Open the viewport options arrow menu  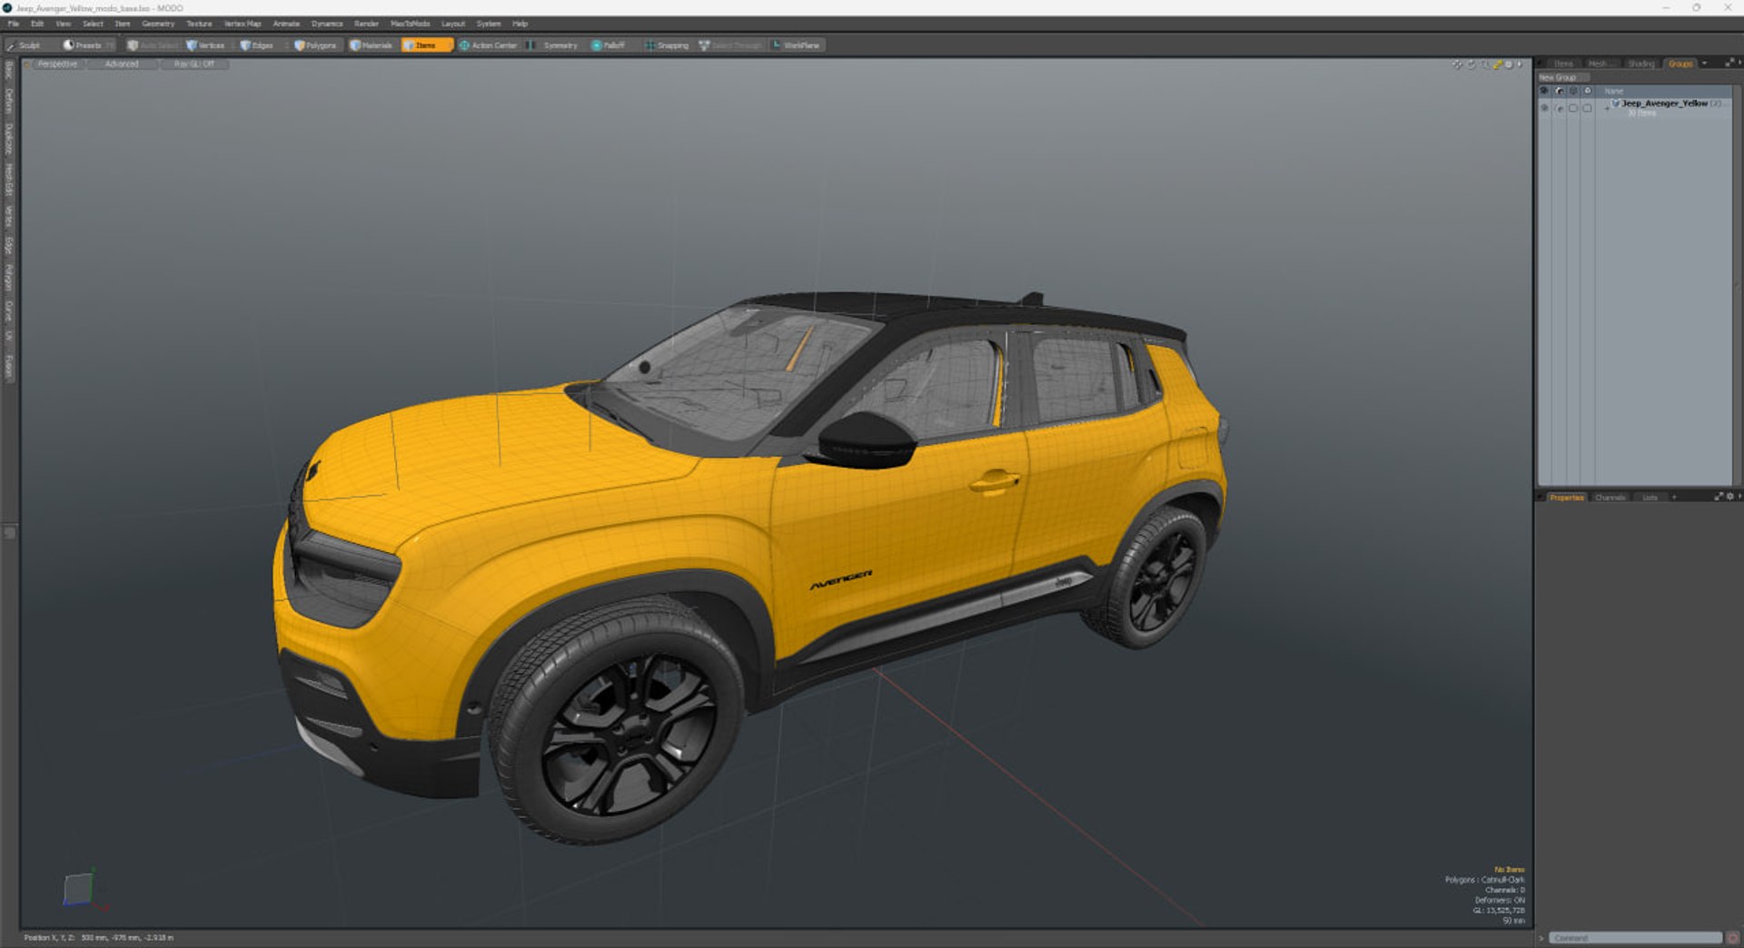click(1520, 64)
